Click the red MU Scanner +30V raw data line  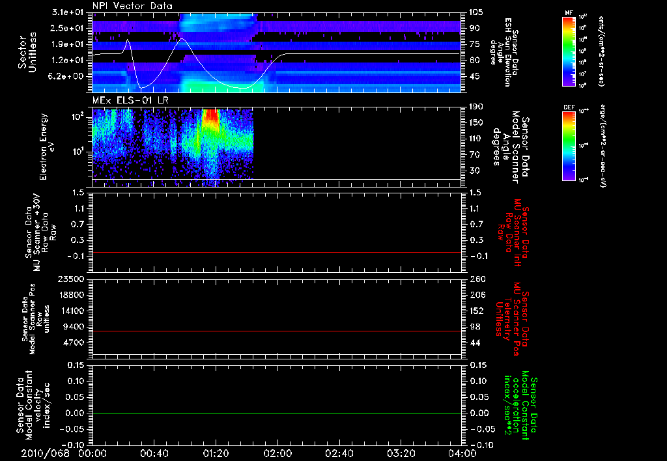[x=276, y=252]
